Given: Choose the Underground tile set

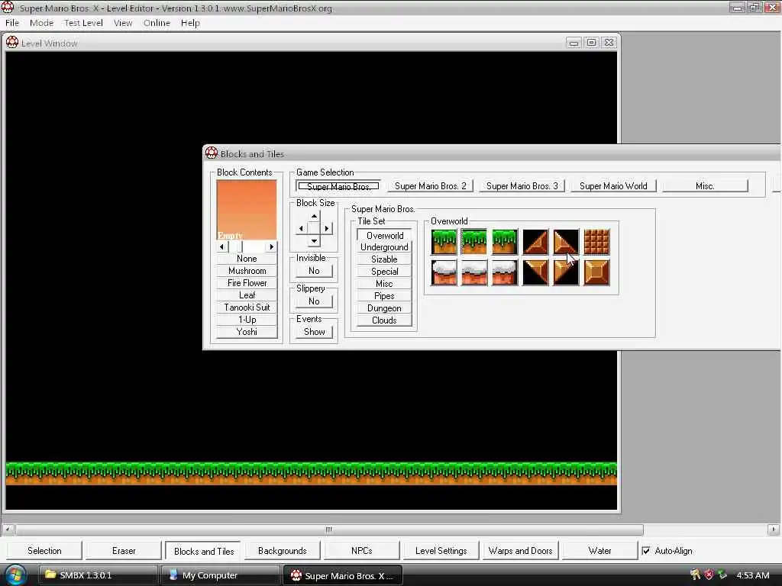Looking at the screenshot, I should tap(385, 247).
